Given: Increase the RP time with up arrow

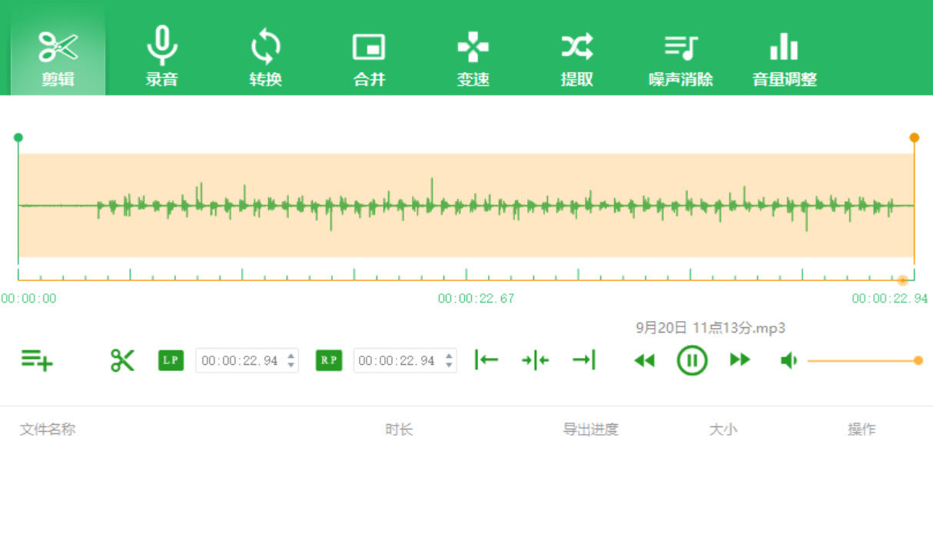Looking at the screenshot, I should pos(449,356).
